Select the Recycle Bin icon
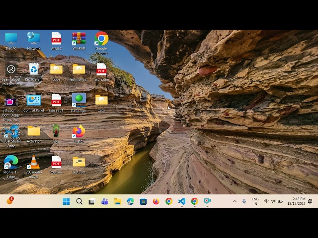318x238 pixels. (34, 69)
